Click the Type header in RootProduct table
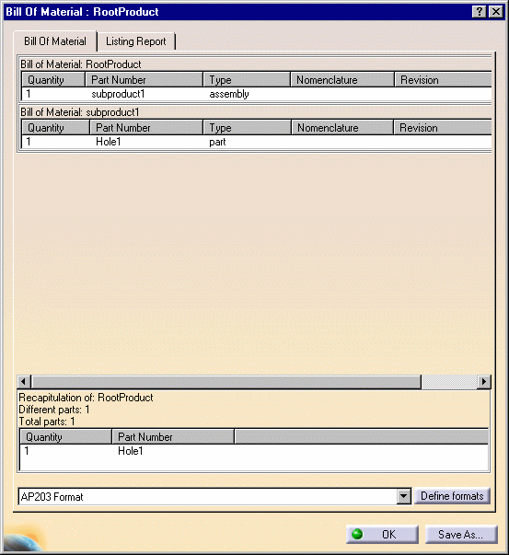This screenshot has width=509, height=555. (x=247, y=80)
